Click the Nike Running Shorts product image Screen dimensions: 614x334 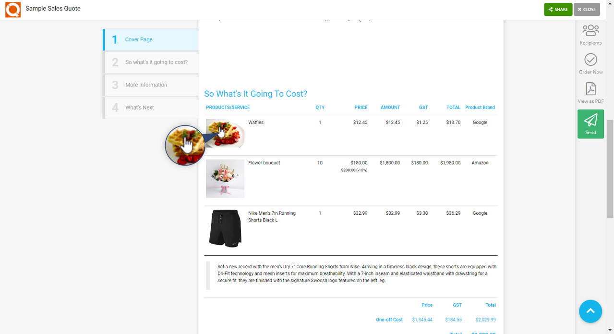pos(225,228)
